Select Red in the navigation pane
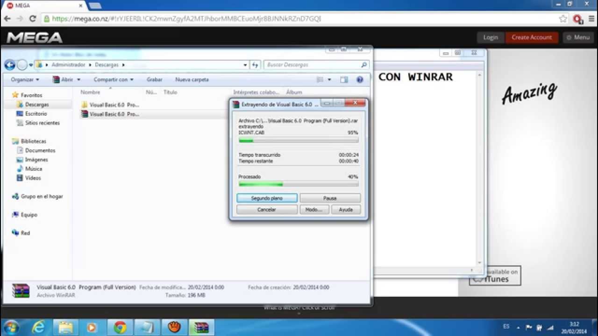598x336 pixels. click(21, 233)
